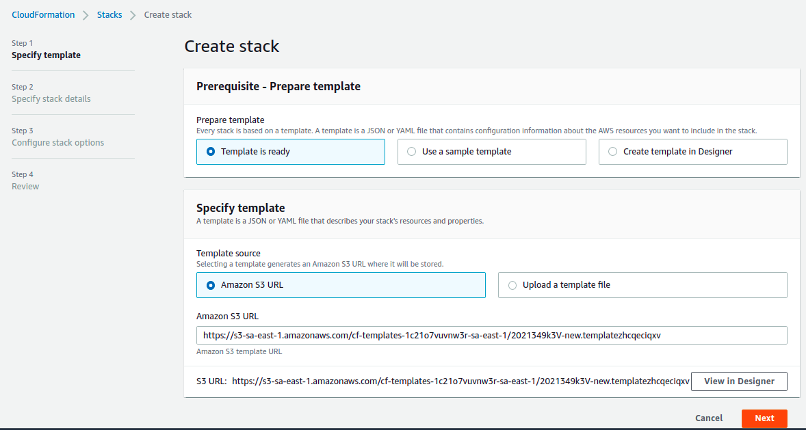Select Step 4 Review in sidebar
806x430 pixels.
[x=26, y=180]
